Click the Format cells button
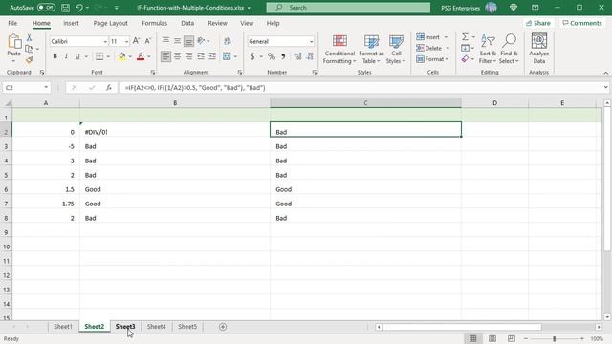Image resolution: width=612 pixels, height=344 pixels. click(x=432, y=59)
